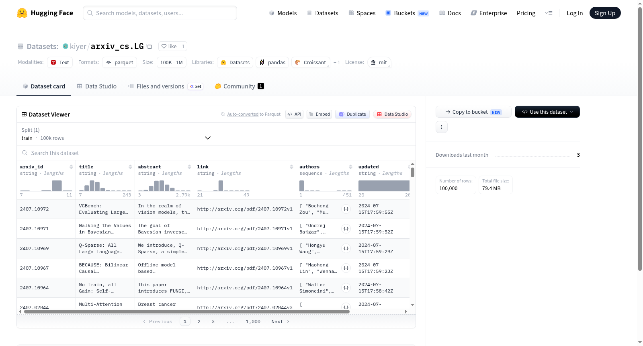This screenshot has width=643, height=346.
Task: Click the three-dot options button
Action: [x=442, y=127]
